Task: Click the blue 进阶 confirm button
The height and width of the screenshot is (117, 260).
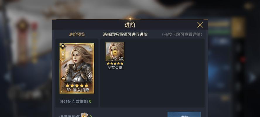Action: [184, 114]
